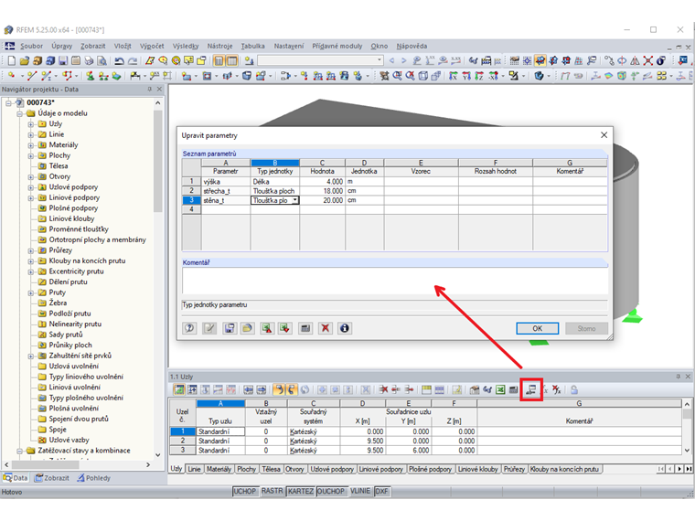
Task: Open the Výpočet menu
Action: coord(152,46)
